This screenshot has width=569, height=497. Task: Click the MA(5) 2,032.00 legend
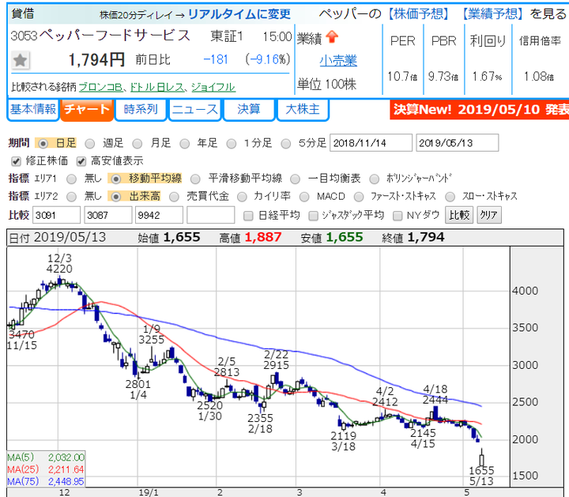[46, 457]
